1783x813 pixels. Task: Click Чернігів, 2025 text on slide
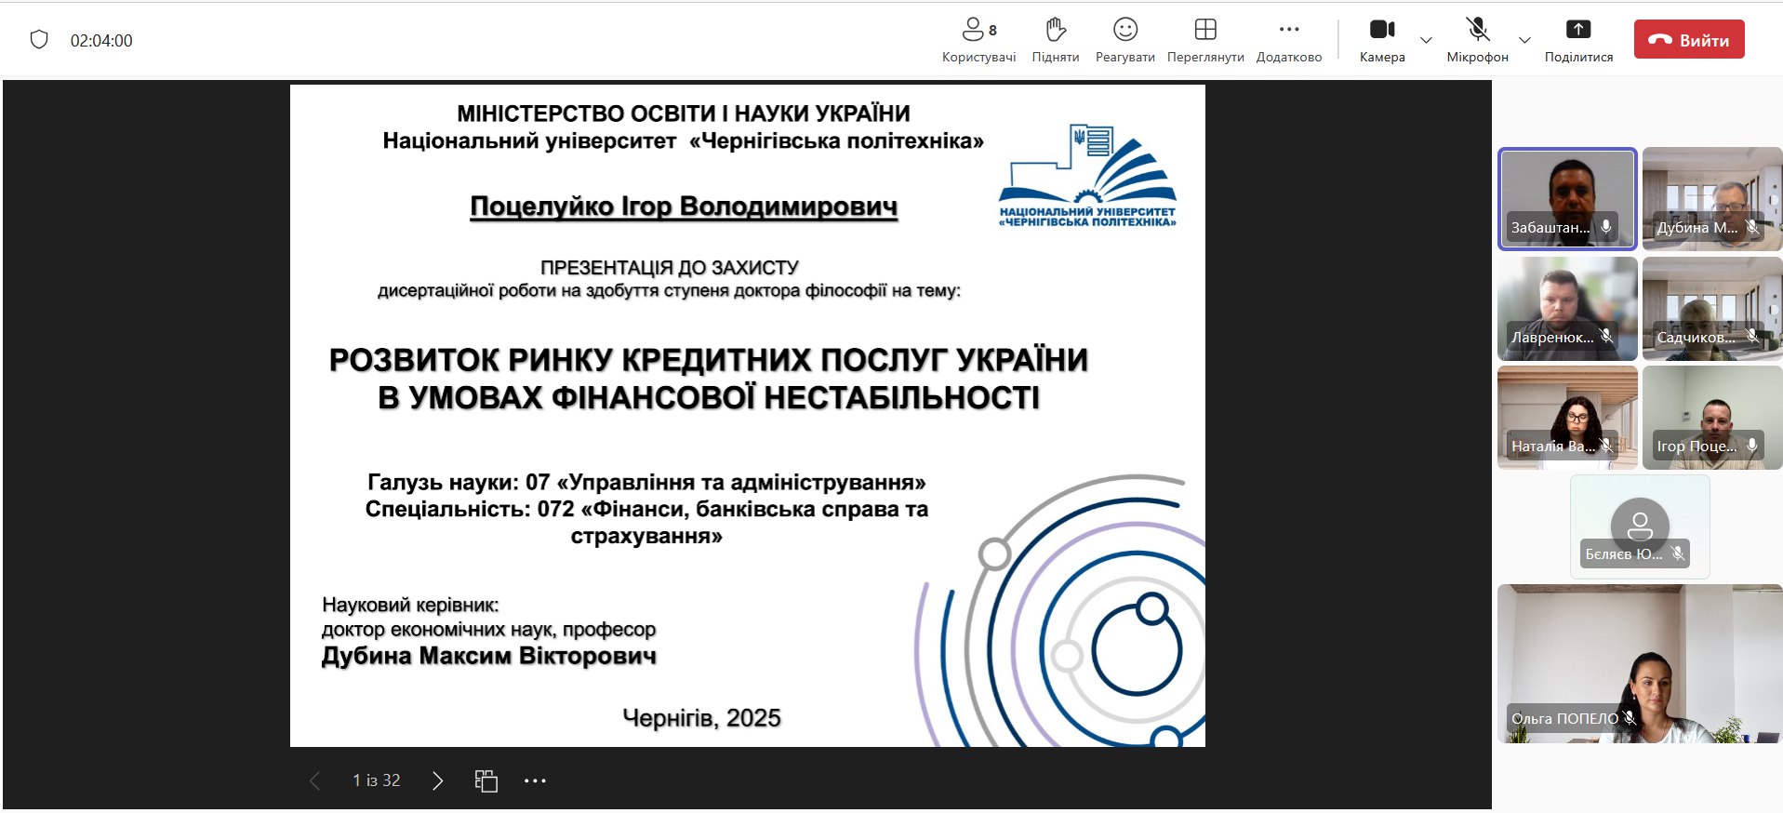[701, 718]
